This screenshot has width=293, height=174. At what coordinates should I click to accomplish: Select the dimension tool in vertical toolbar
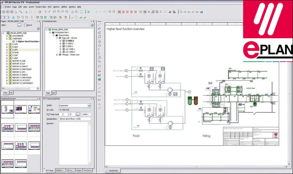point(99,84)
